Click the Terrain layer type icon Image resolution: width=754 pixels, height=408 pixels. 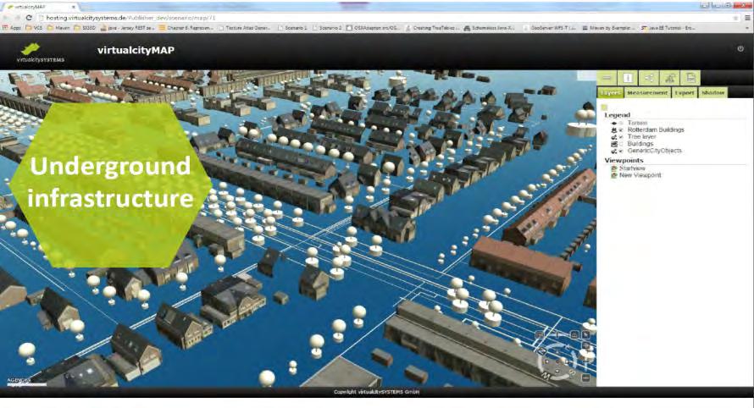click(x=614, y=123)
